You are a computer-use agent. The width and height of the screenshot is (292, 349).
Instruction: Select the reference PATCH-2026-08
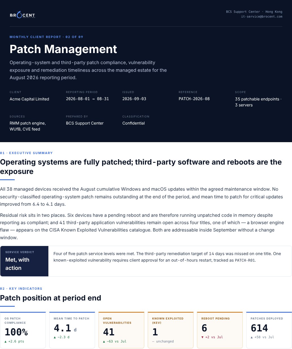pos(194,99)
